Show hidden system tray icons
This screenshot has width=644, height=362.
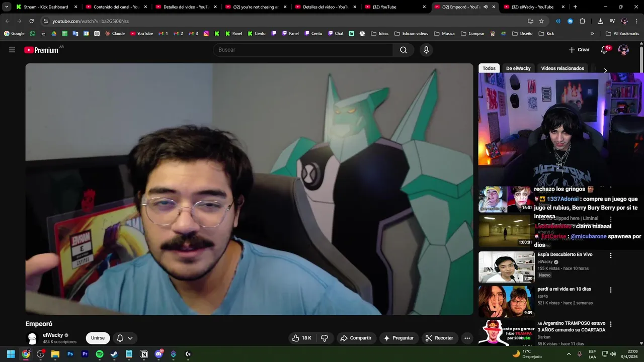569,354
